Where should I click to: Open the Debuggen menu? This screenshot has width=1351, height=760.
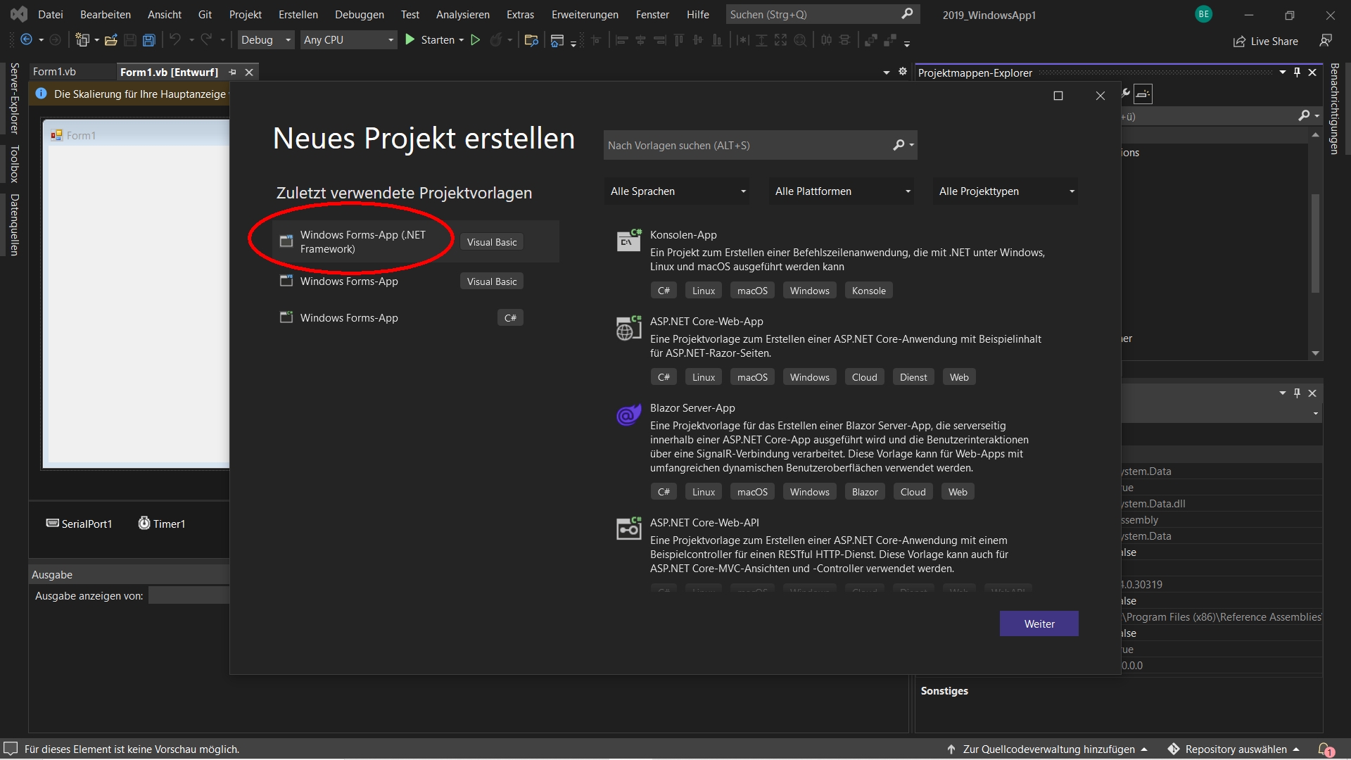(x=360, y=14)
